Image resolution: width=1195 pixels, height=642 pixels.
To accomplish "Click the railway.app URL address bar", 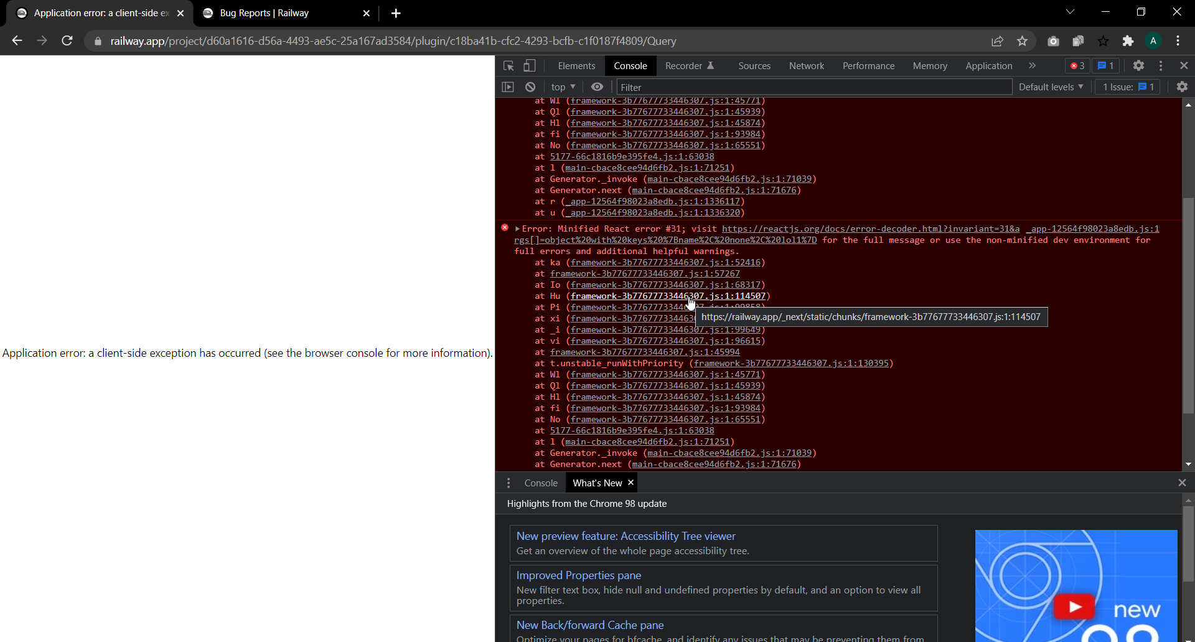I will coord(393,41).
